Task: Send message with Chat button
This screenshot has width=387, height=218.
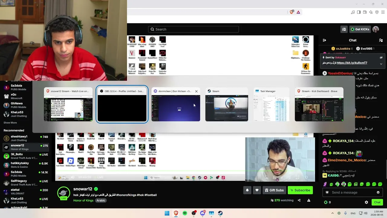Action: point(377,202)
